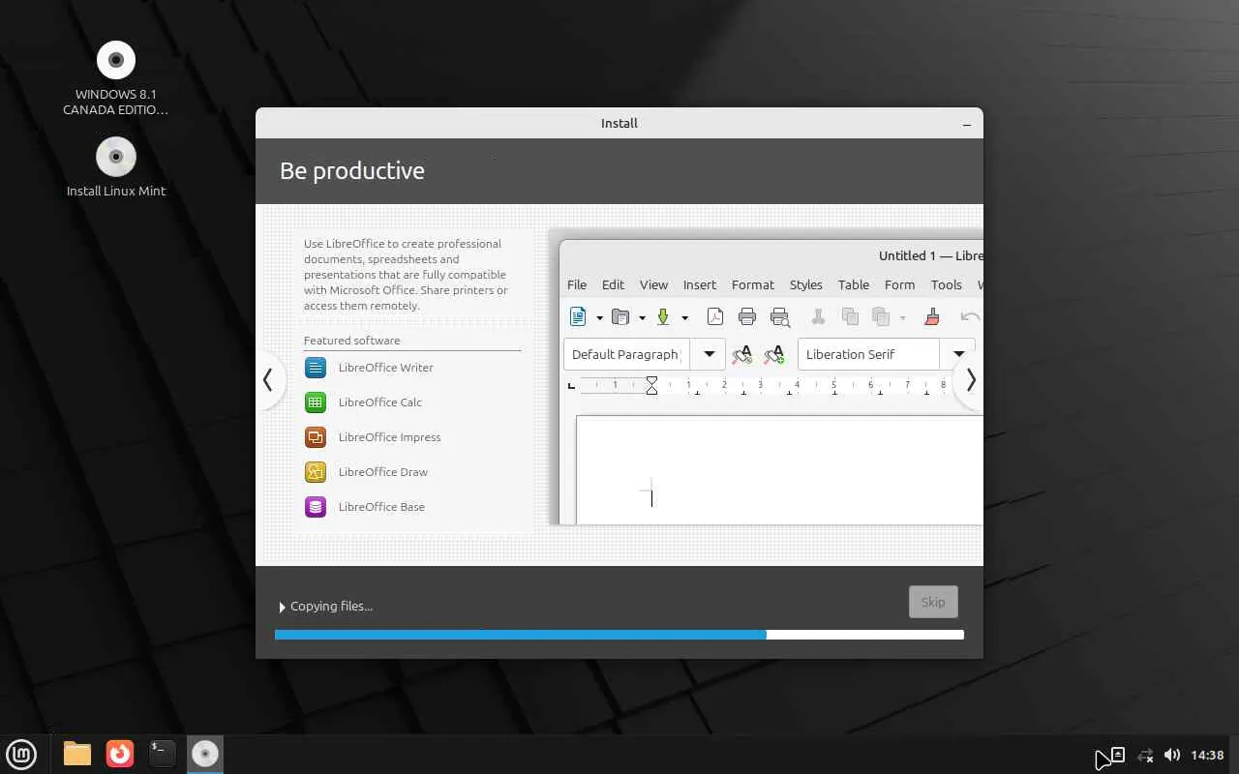The height and width of the screenshot is (774, 1239).
Task: Click Table menu in the Writer preview
Action: (854, 285)
